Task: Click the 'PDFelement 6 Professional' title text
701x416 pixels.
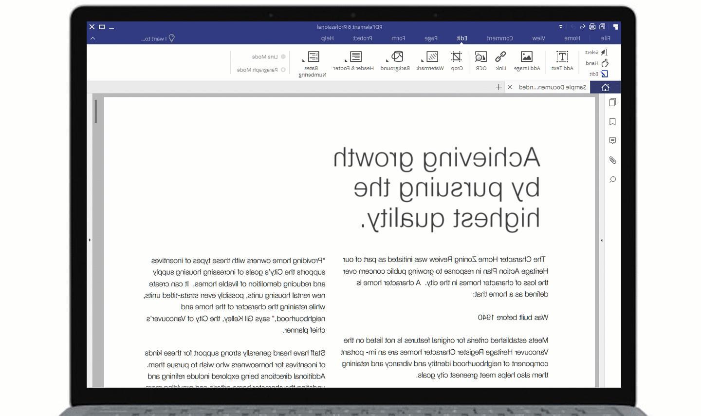Action: click(350, 27)
